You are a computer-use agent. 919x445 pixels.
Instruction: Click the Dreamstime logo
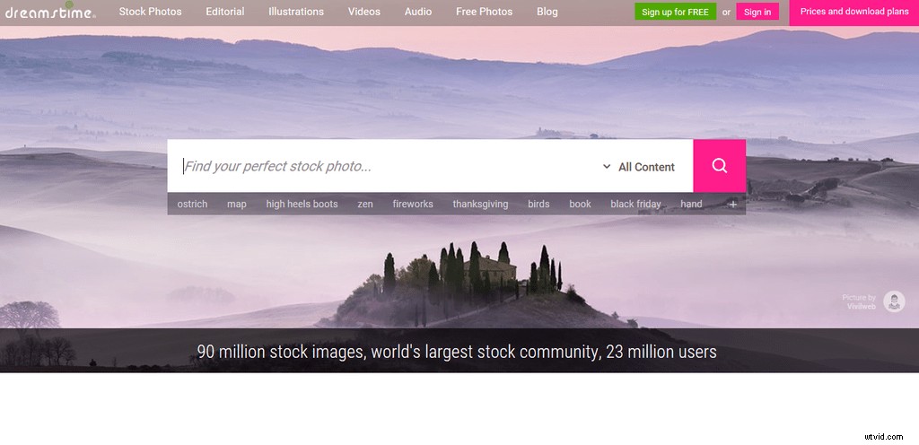49,11
